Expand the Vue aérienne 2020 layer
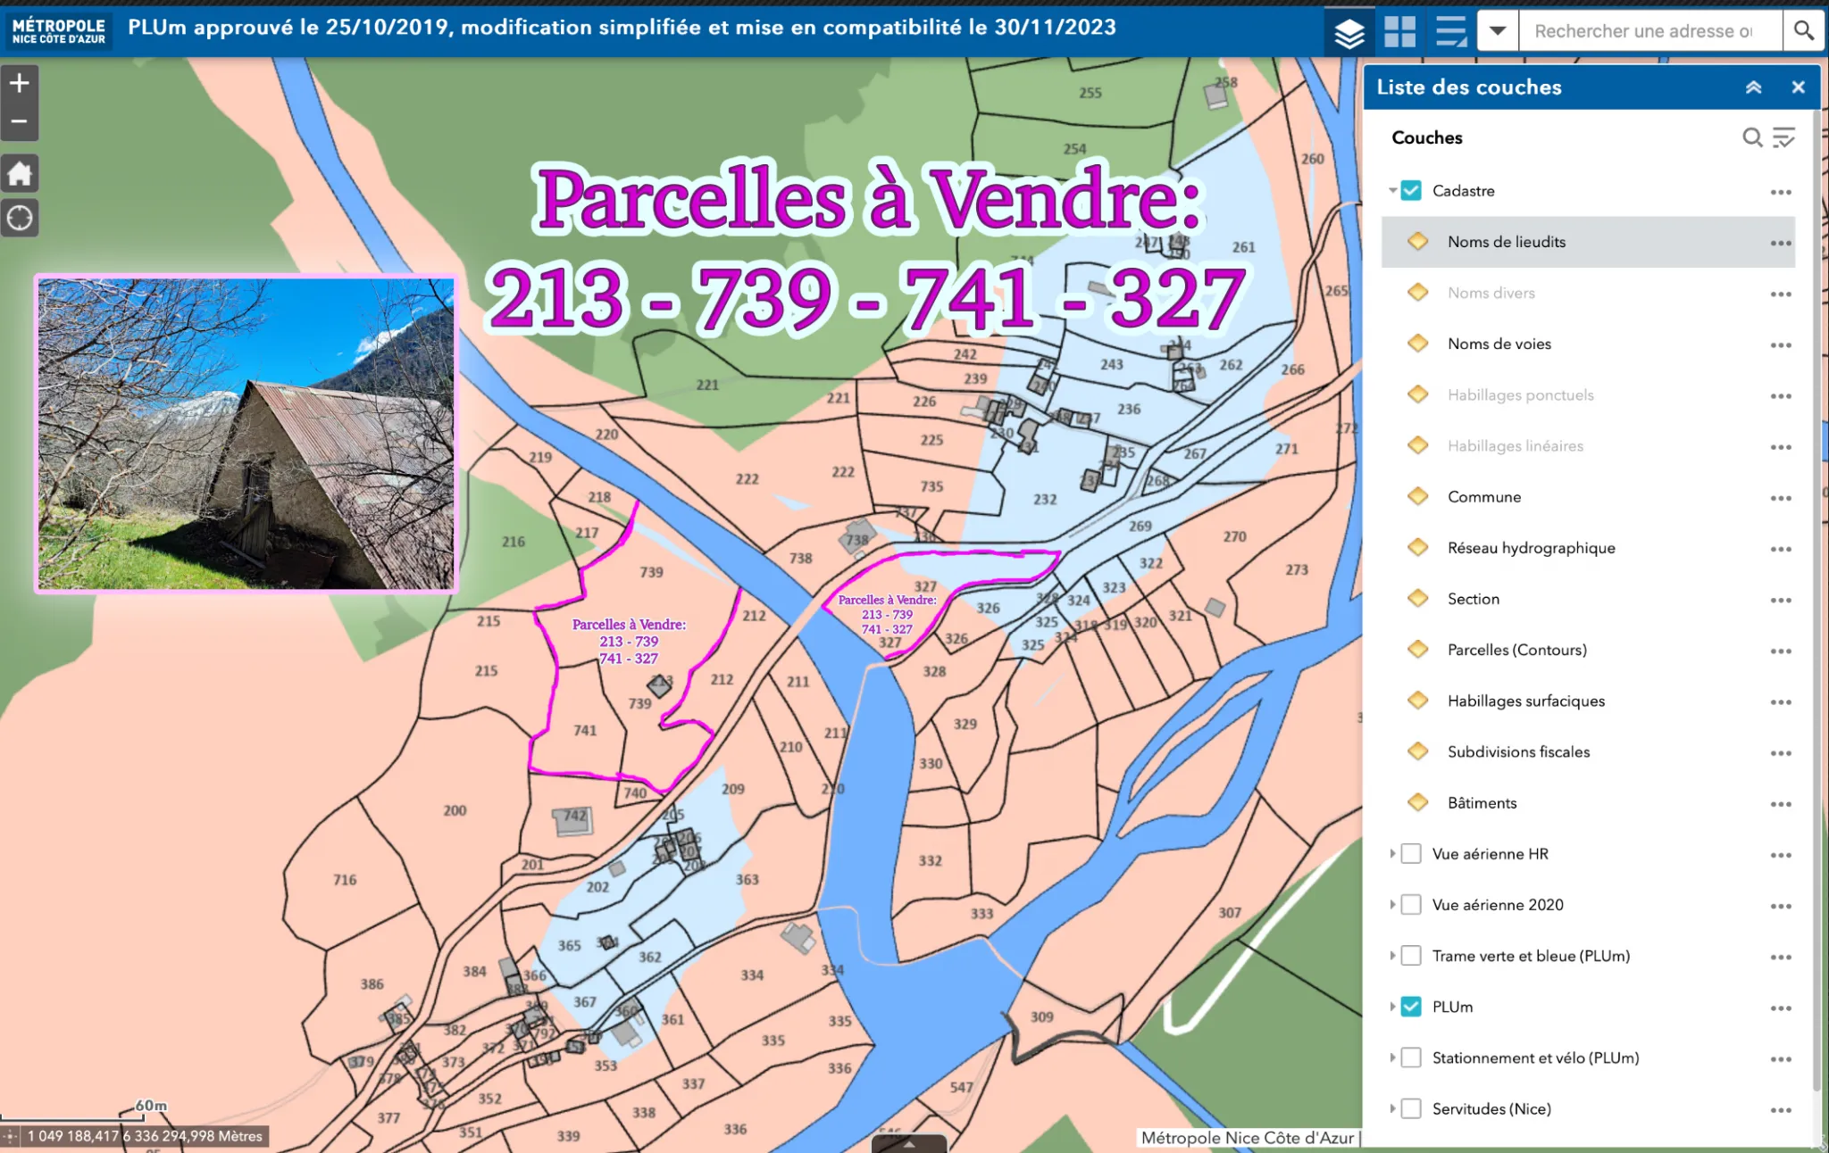This screenshot has height=1153, width=1829. pos(1396,906)
